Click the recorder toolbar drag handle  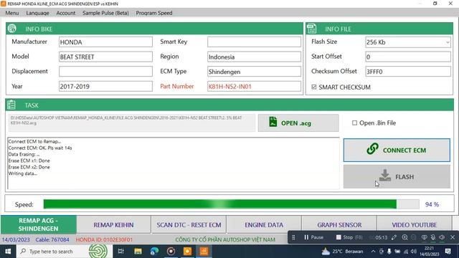pos(293,237)
